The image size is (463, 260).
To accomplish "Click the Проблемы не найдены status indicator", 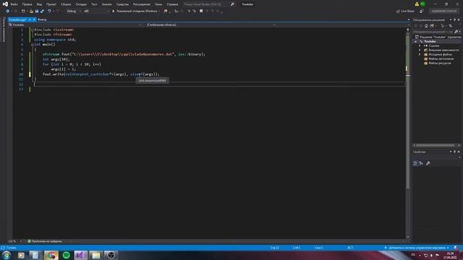I will click(x=45, y=241).
